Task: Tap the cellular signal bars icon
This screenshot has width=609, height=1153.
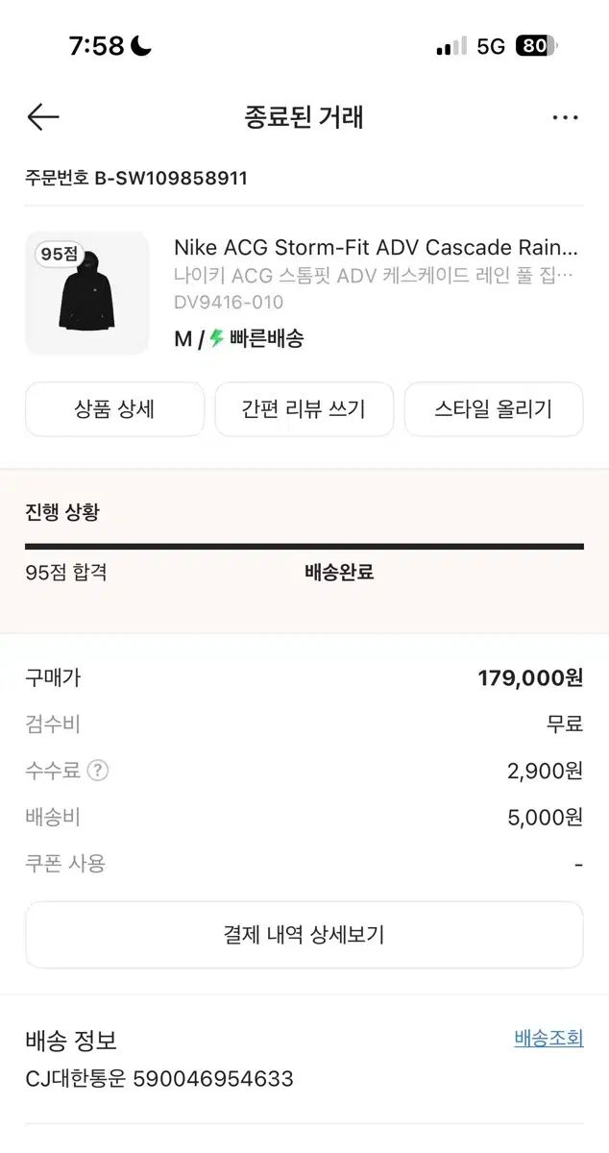Action: 451,46
